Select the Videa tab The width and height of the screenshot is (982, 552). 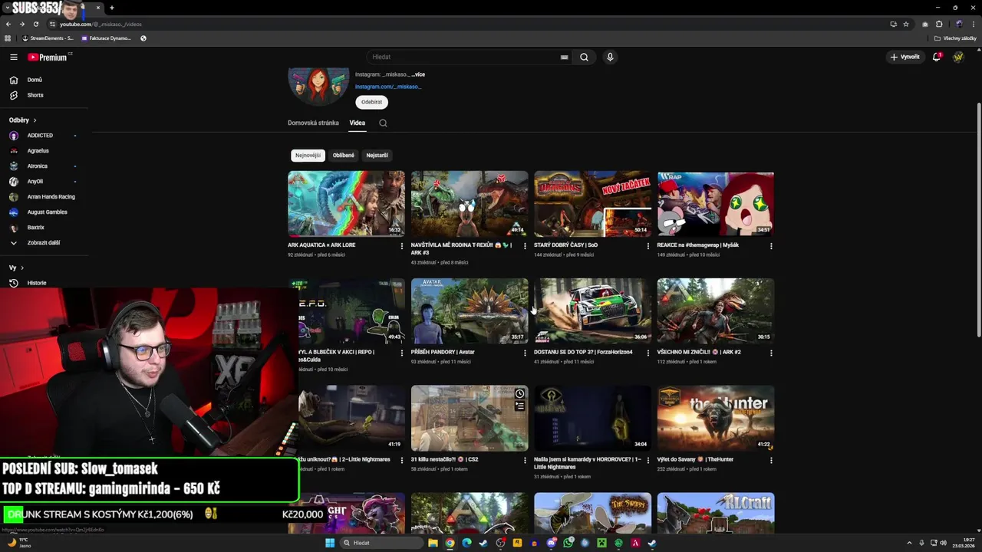point(358,123)
